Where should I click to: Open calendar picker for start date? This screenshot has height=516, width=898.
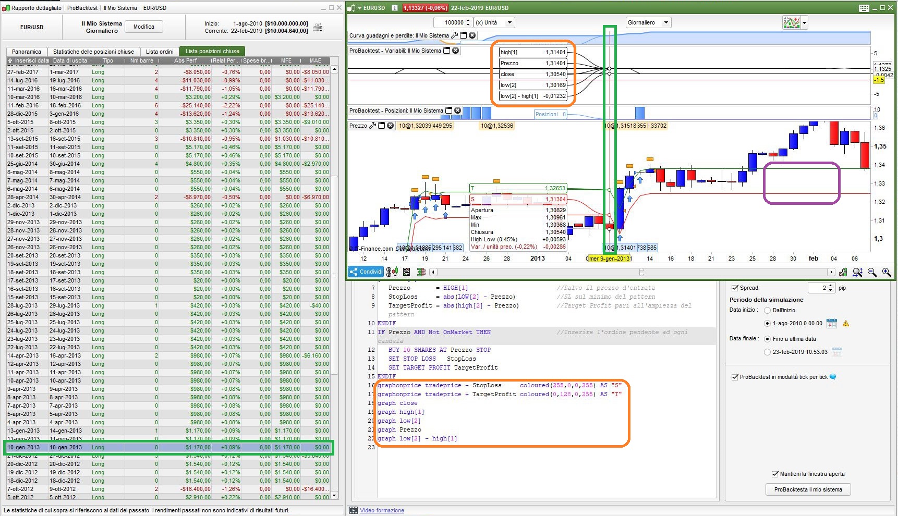pos(832,323)
